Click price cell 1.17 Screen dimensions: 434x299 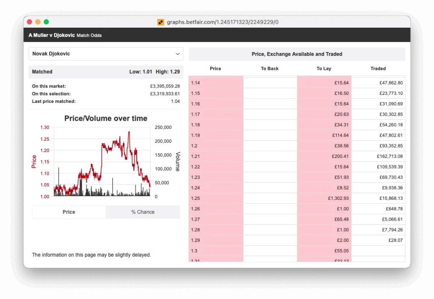216,114
